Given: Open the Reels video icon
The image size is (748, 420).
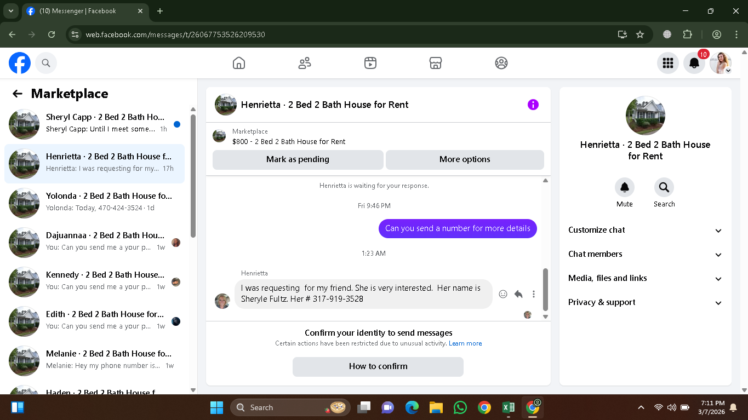Looking at the screenshot, I should 370,63.
